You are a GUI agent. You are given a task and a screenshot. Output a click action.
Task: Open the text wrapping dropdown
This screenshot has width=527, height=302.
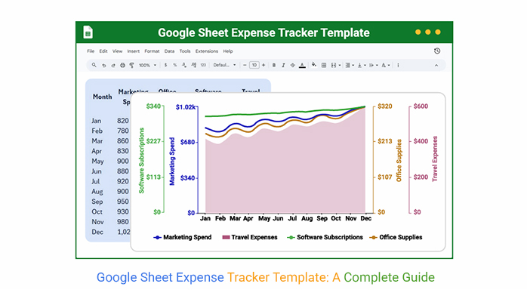tap(374, 65)
